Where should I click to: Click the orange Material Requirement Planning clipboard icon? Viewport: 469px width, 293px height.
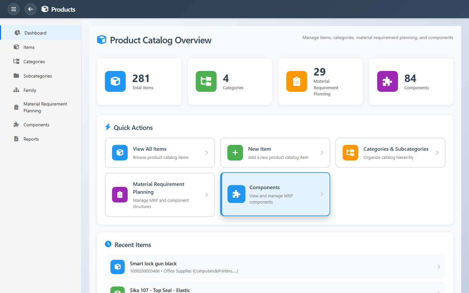[x=296, y=81]
